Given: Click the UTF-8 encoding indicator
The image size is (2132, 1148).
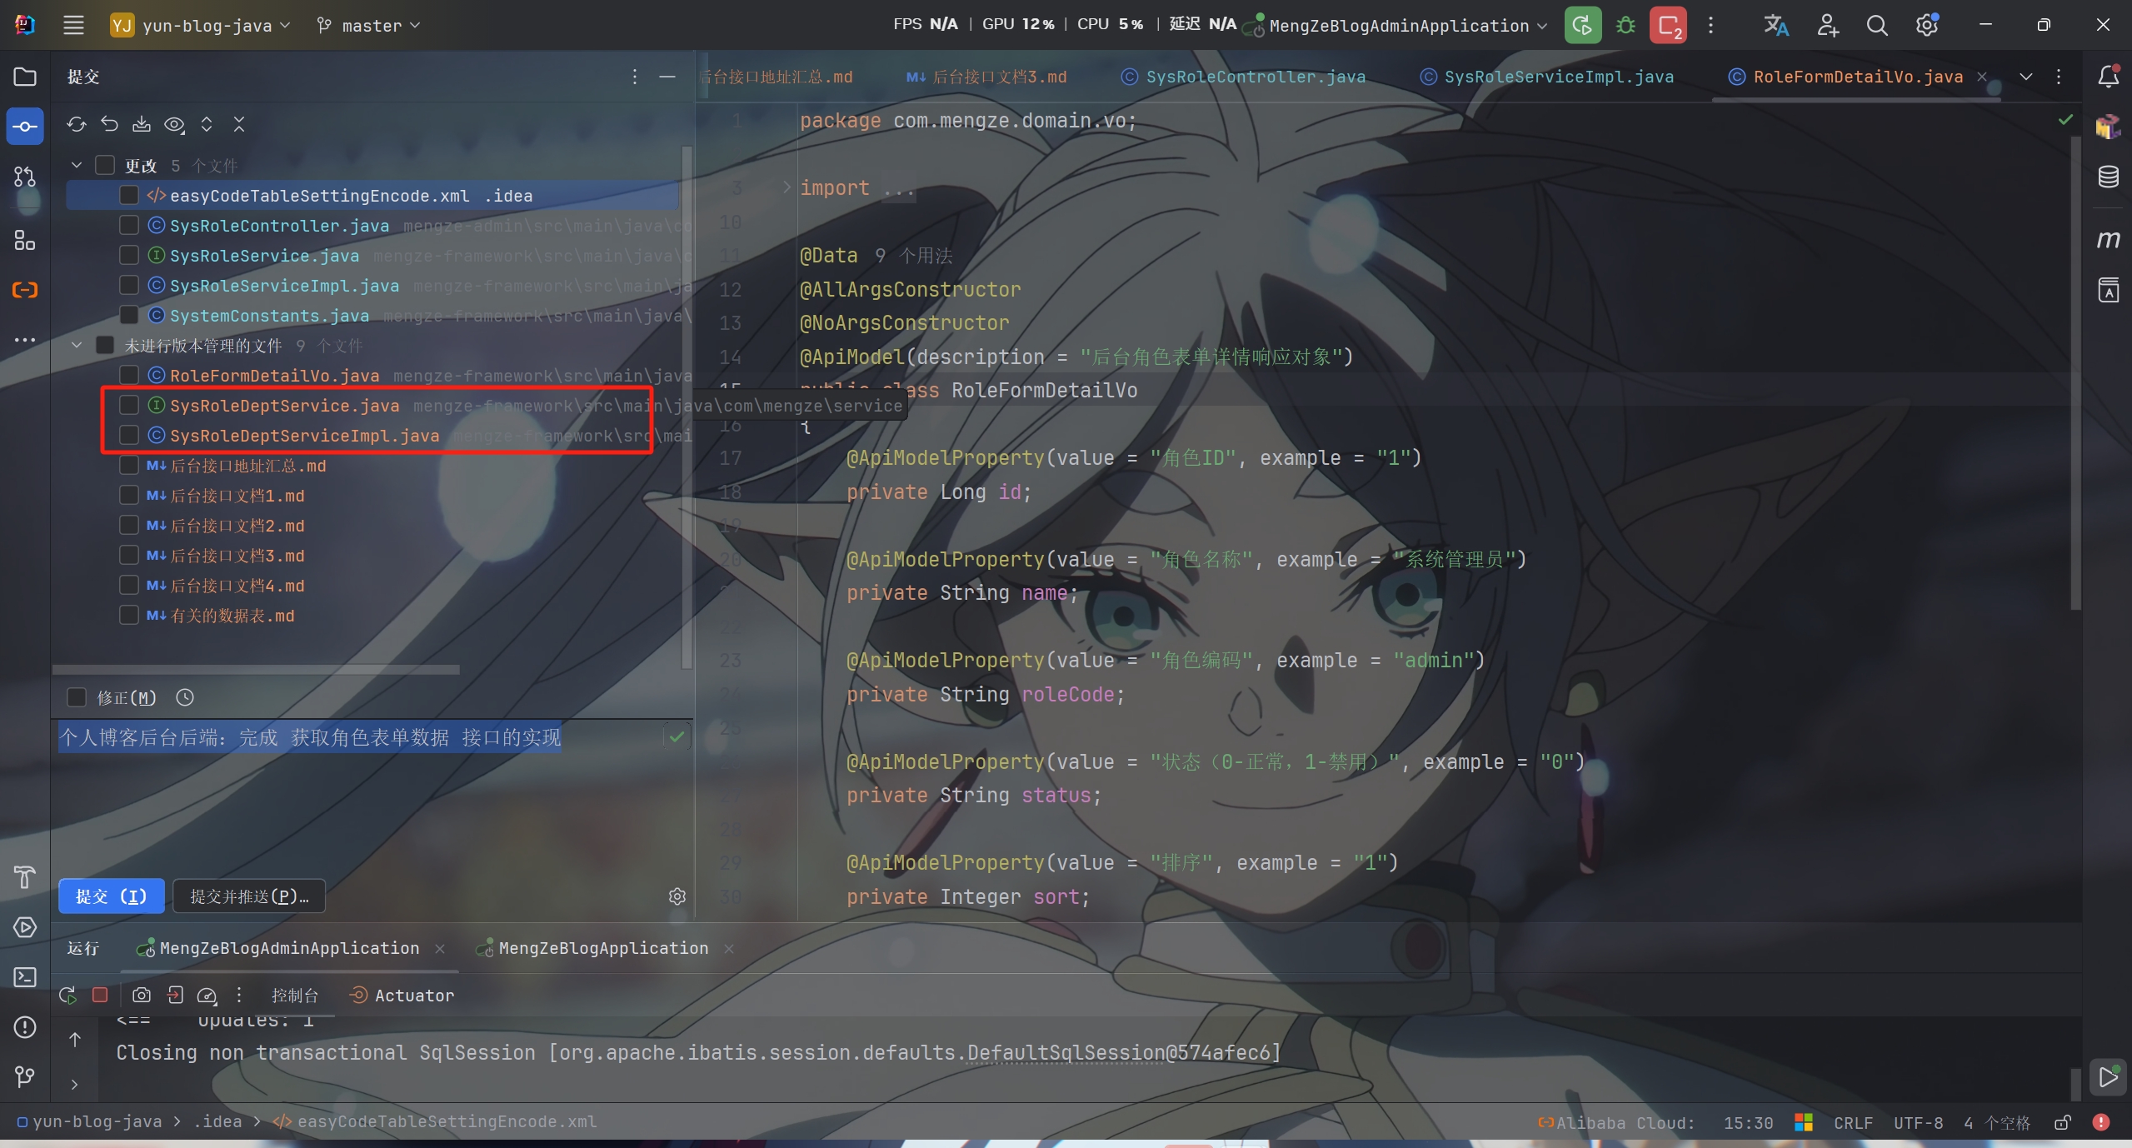Looking at the screenshot, I should pos(1918,1123).
